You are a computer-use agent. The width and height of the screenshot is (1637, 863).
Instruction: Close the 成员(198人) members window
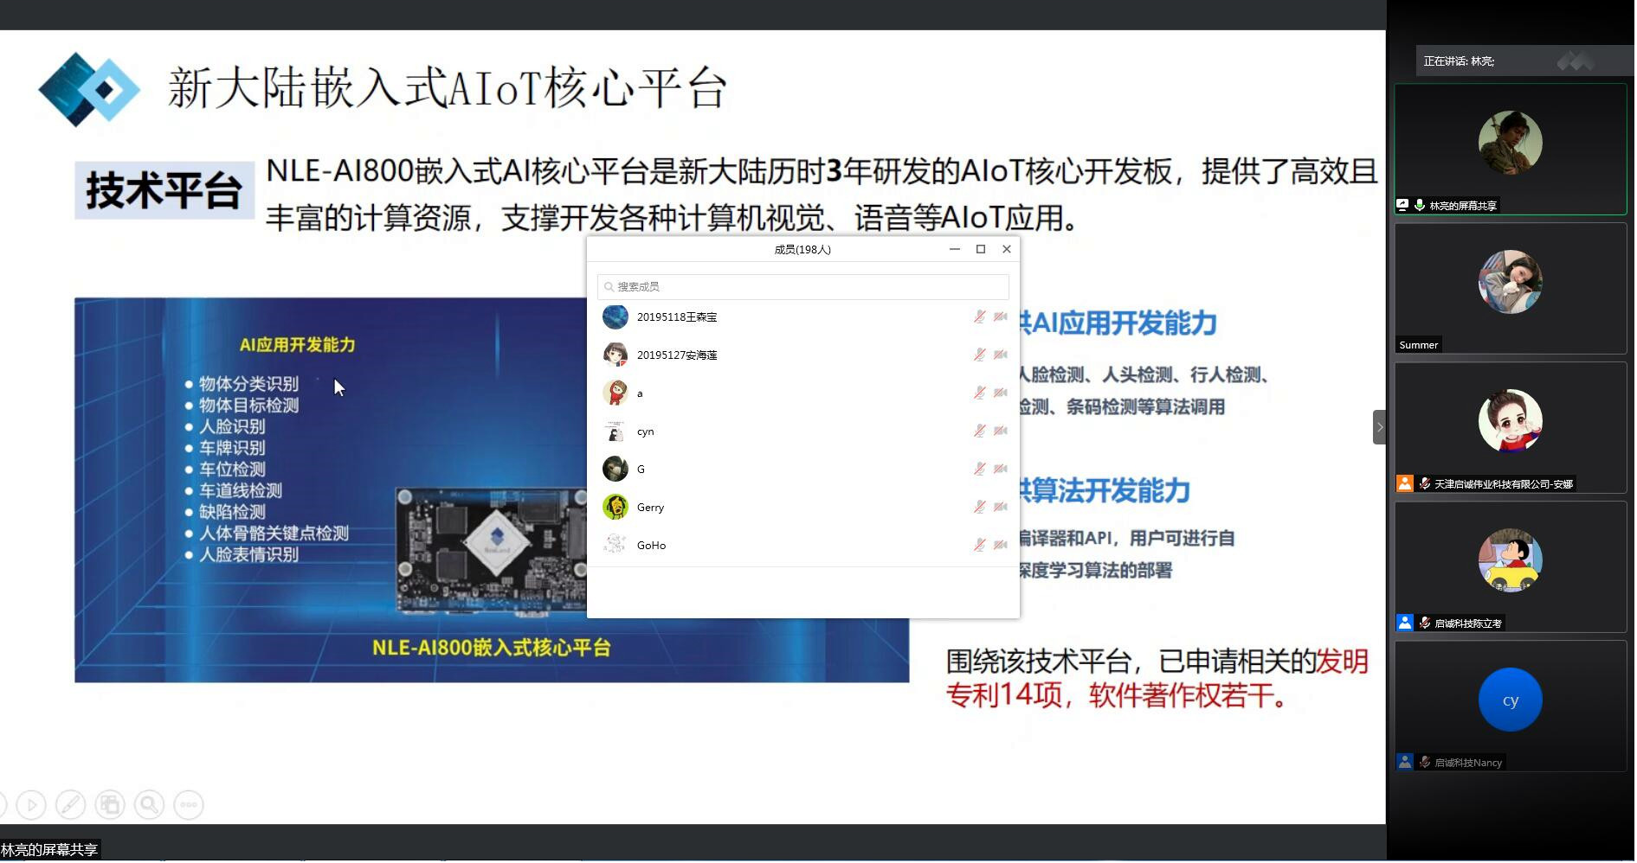[1007, 249]
